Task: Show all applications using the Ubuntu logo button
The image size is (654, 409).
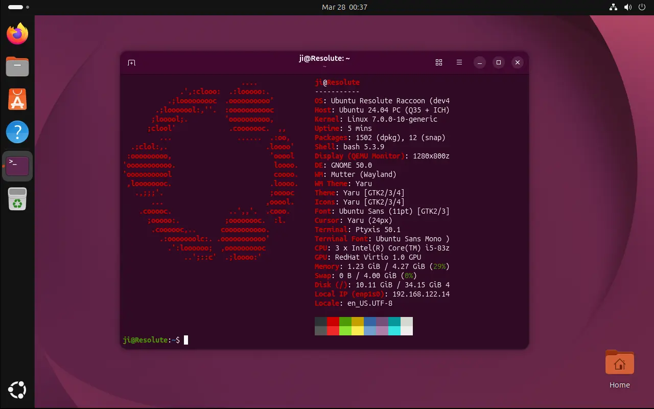Action: (x=17, y=390)
